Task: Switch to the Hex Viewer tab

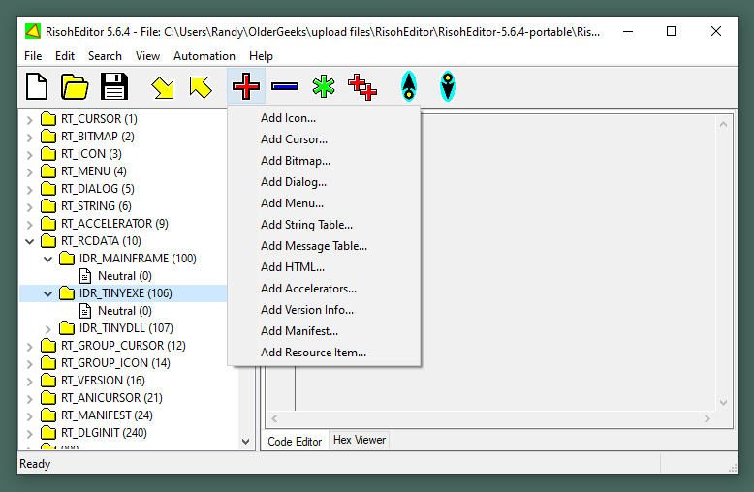Action: click(360, 440)
